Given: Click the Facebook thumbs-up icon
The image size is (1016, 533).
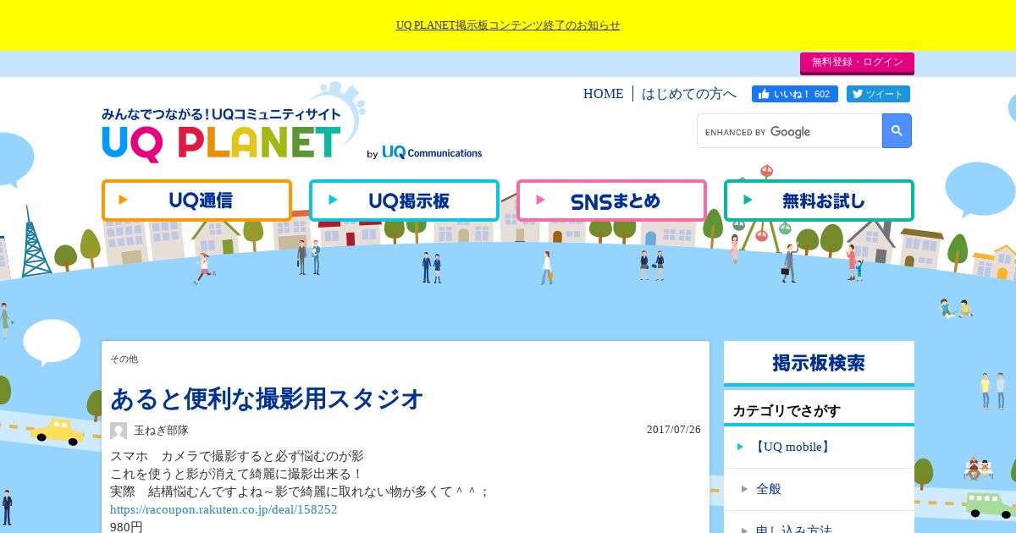Looking at the screenshot, I should [764, 94].
